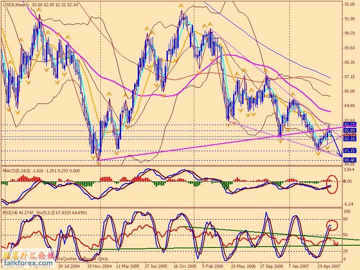
Task: Click the USDX,Weekly chart title text
Action: tap(16, 4)
